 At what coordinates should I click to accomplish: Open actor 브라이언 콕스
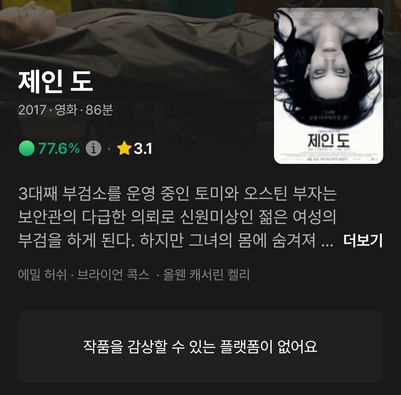(x=113, y=275)
